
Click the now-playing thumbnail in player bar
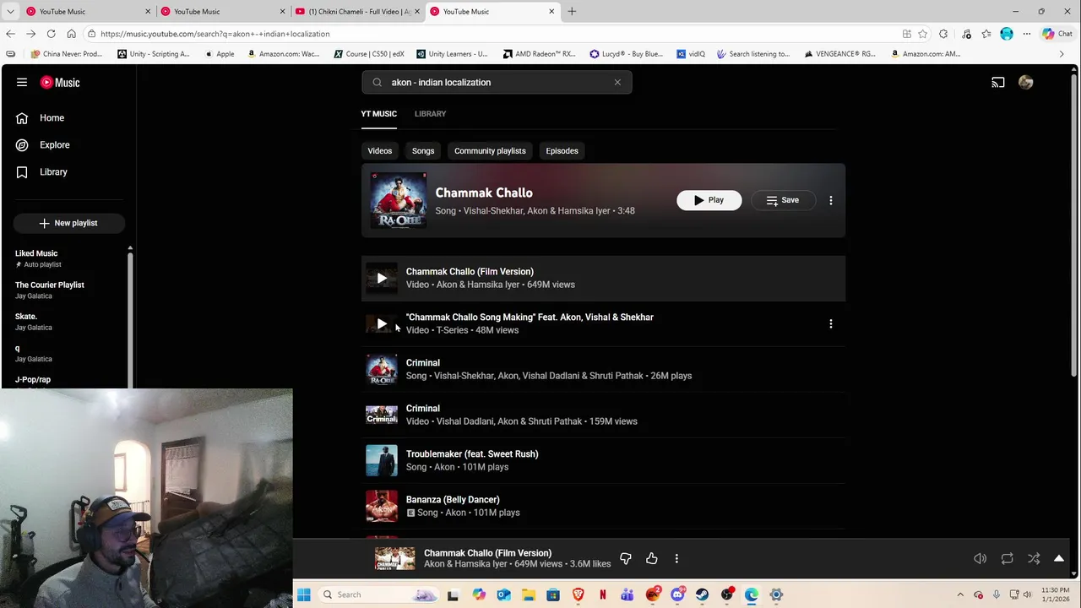[x=395, y=558]
